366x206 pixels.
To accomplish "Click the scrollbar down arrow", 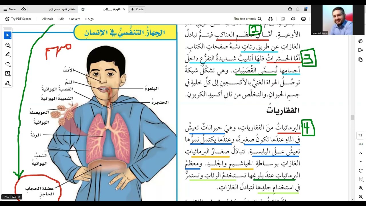I will (x=352, y=199).
